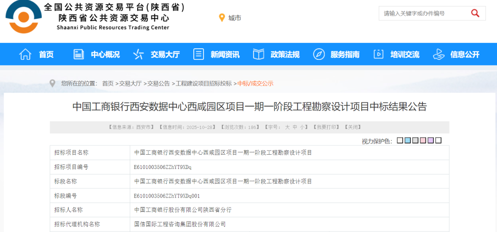This screenshot has height=232, width=497.
Task: Click 我要打印 to print the page
Action: click(327, 127)
